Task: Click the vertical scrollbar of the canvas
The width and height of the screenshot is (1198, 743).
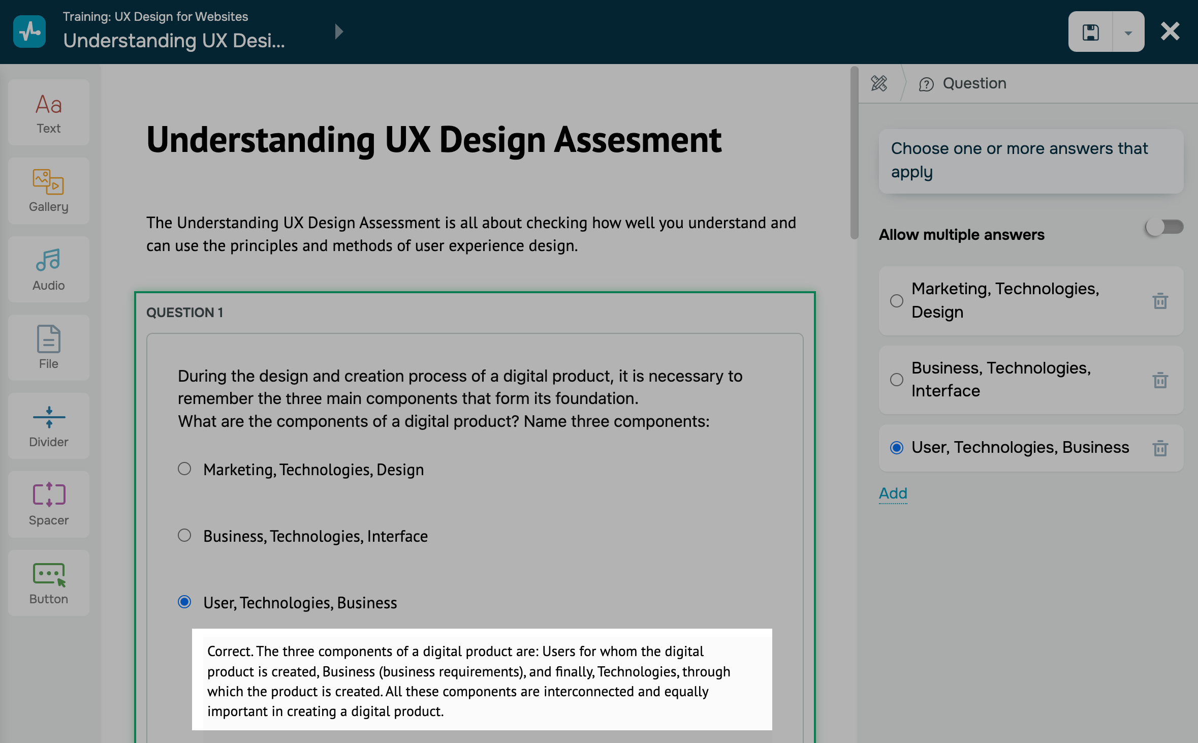Action: click(854, 152)
